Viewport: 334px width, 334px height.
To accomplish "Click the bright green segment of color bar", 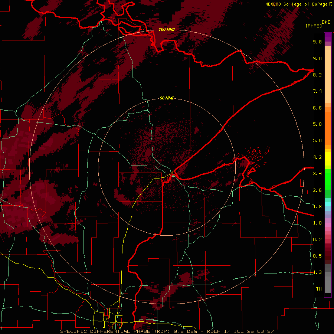I will 328,179.
